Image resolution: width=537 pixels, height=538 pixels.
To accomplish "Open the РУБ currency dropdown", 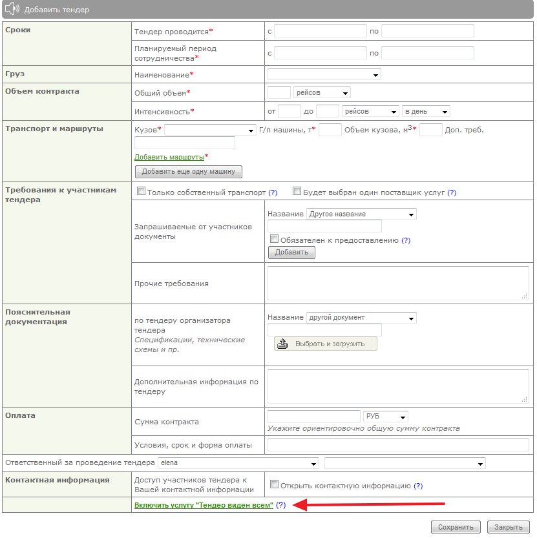I will tap(386, 417).
